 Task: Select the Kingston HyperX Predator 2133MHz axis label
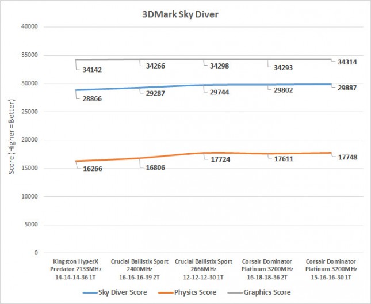click(76, 269)
